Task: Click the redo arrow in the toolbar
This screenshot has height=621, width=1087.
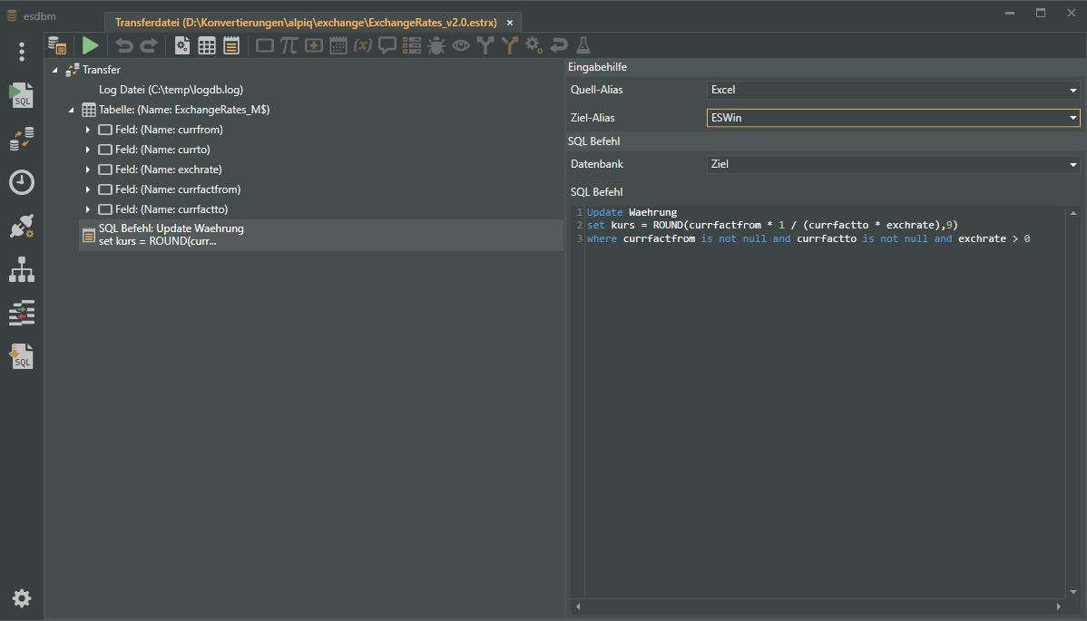Action: [x=149, y=45]
